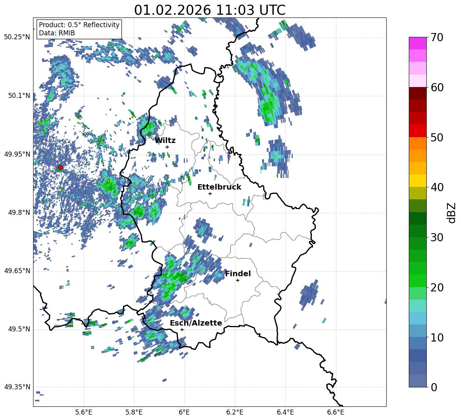Click the 49.95°N latitude label

pyautogui.click(x=17, y=154)
